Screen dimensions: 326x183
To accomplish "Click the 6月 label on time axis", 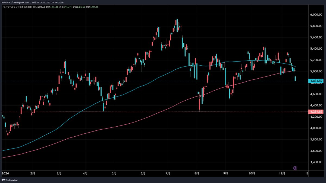I will point(143,173).
